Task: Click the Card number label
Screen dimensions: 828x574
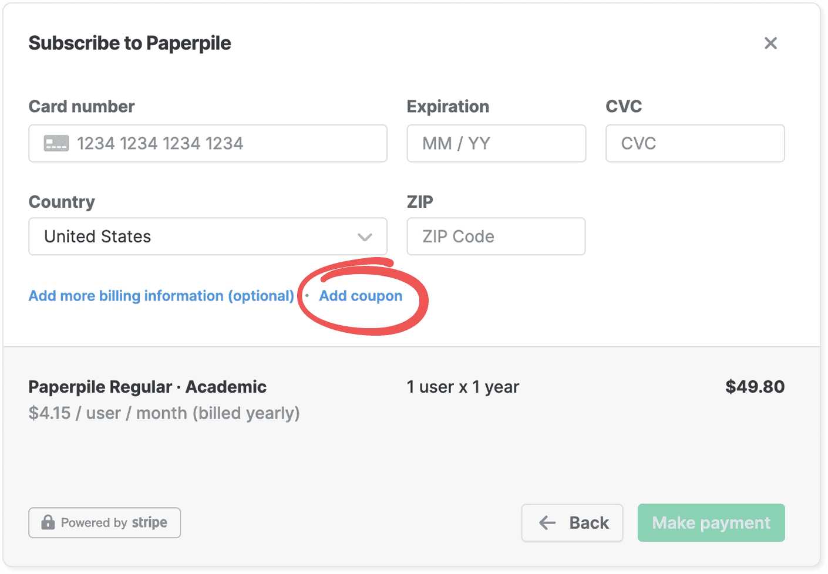Action: 82,106
